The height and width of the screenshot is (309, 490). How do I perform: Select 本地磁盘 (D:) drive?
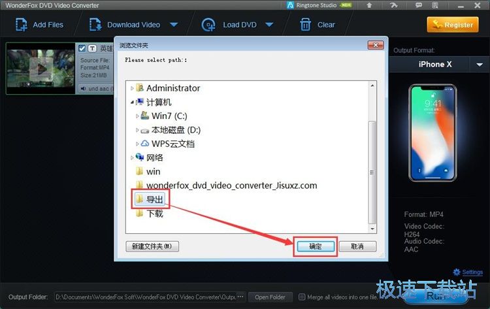click(x=176, y=130)
